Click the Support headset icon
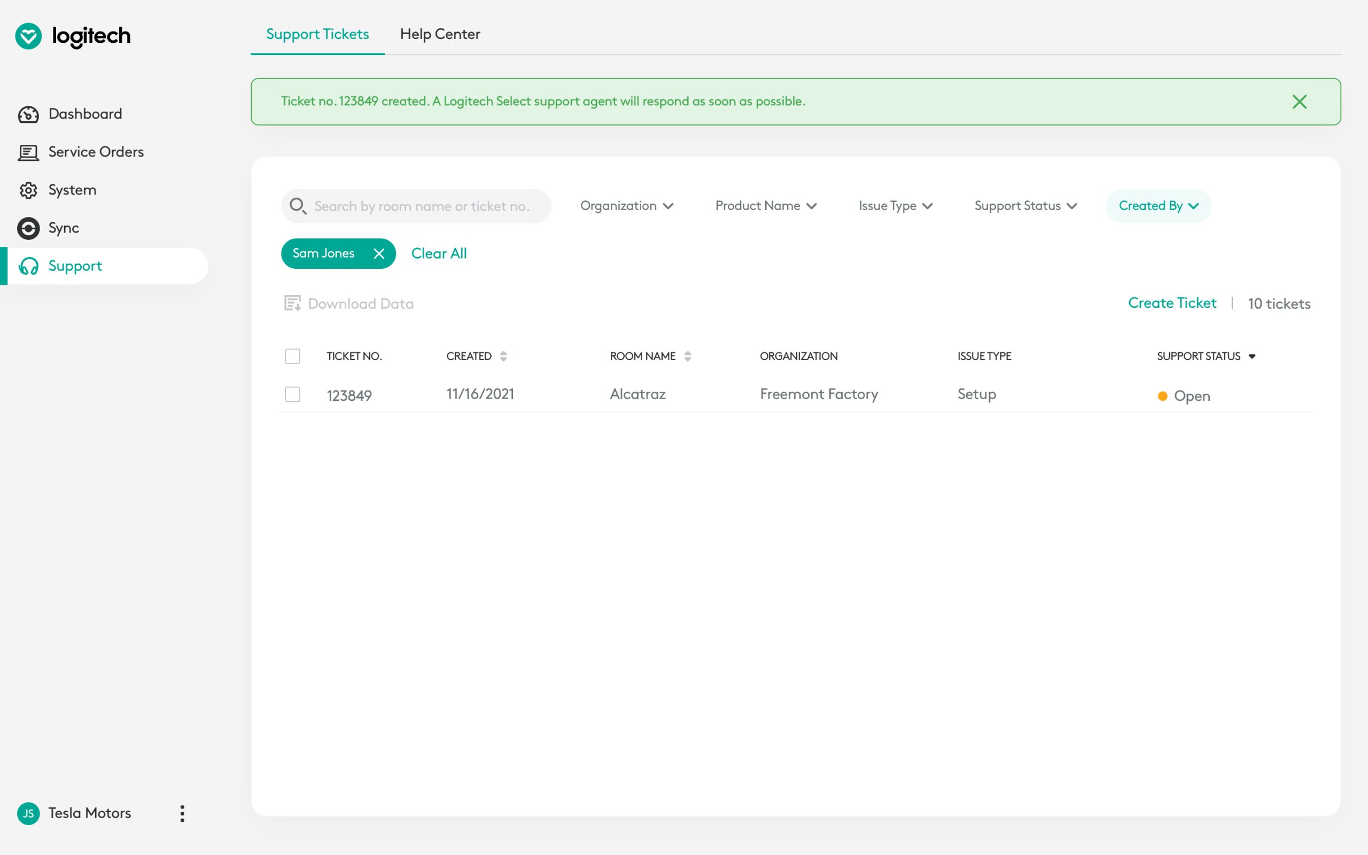The image size is (1368, 855). [x=28, y=266]
